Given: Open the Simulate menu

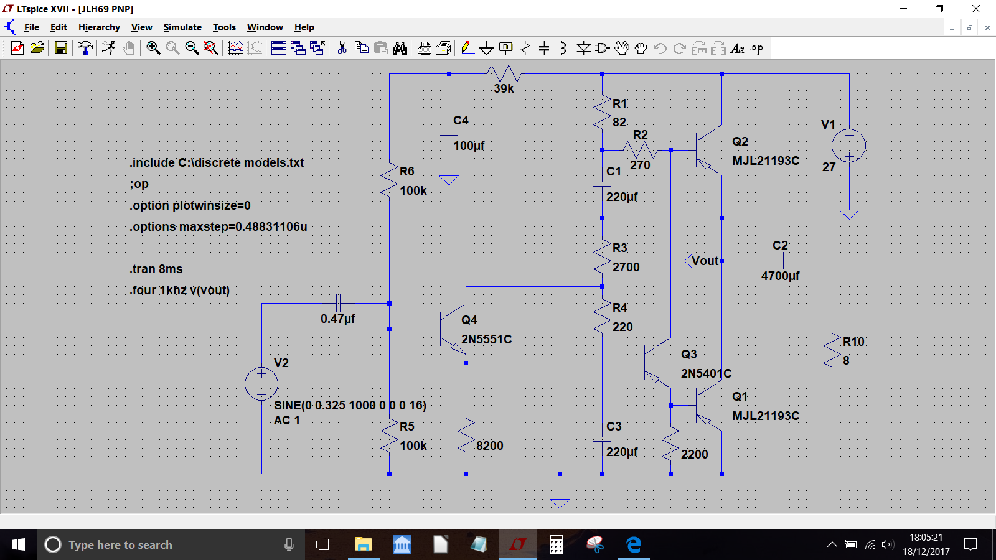Looking at the screenshot, I should click(182, 27).
